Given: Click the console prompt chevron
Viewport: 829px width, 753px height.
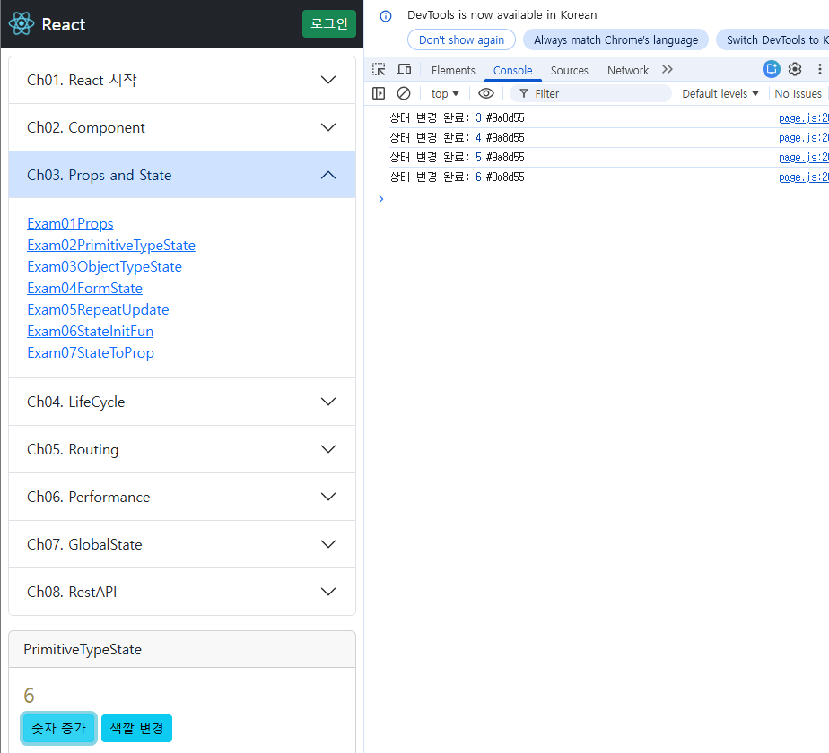Looking at the screenshot, I should [380, 199].
